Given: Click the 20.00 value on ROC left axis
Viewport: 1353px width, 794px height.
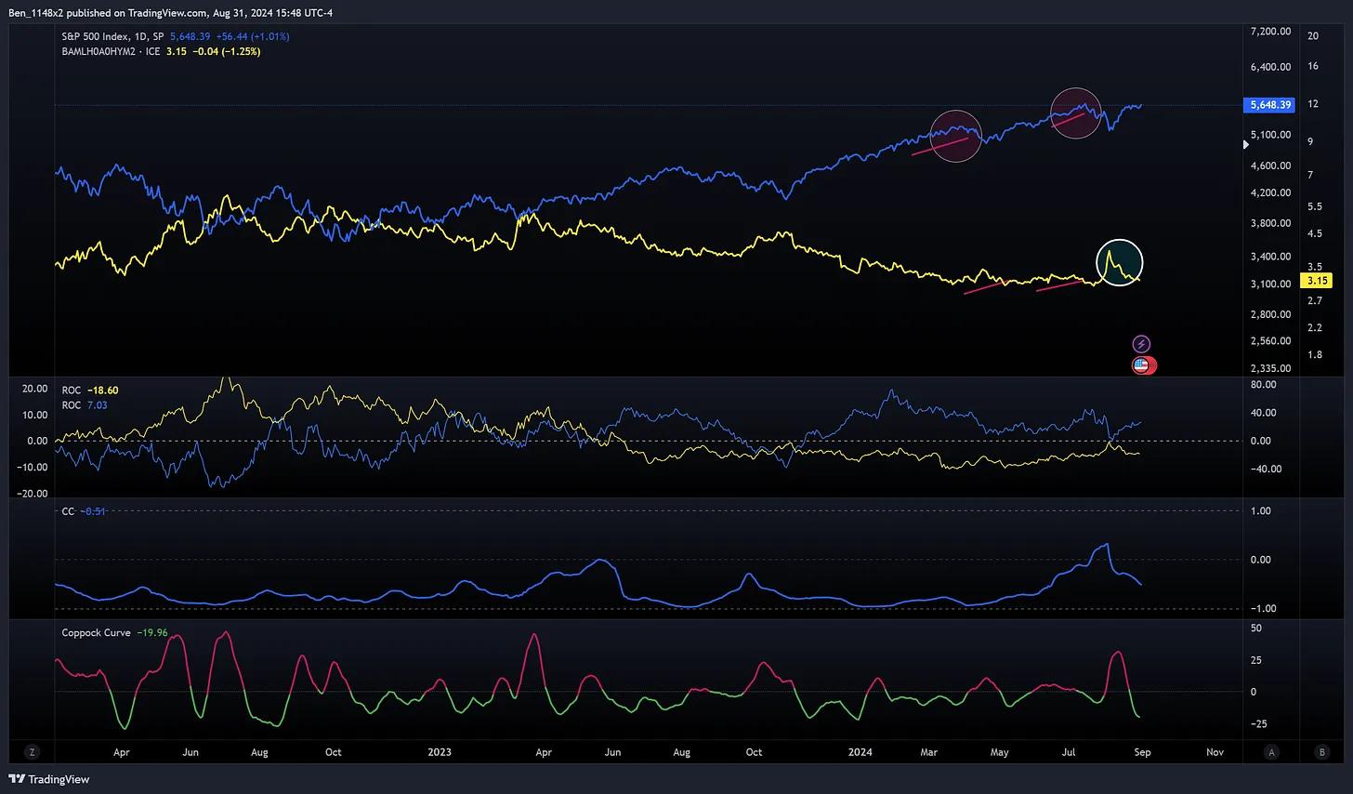Looking at the screenshot, I should 35,389.
